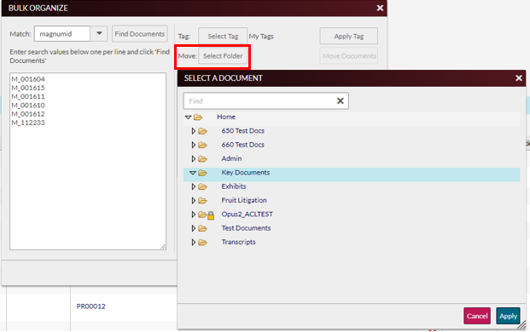The height and width of the screenshot is (332, 530).
Task: Expand the Opus2_ACLTEST node
Action: click(x=194, y=215)
